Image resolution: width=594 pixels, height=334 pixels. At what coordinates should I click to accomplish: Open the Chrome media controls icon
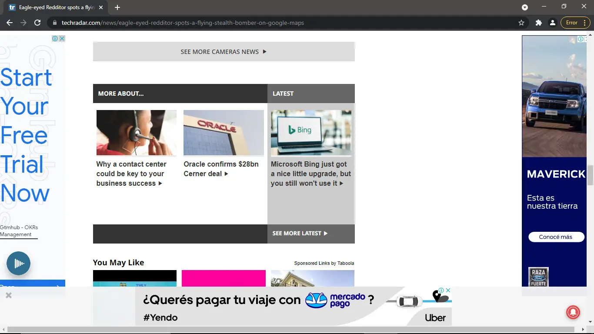pyautogui.click(x=525, y=7)
